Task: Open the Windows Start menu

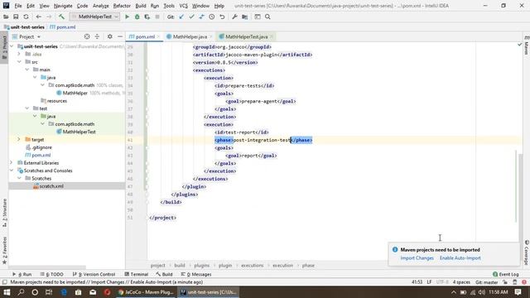Action: (7, 292)
